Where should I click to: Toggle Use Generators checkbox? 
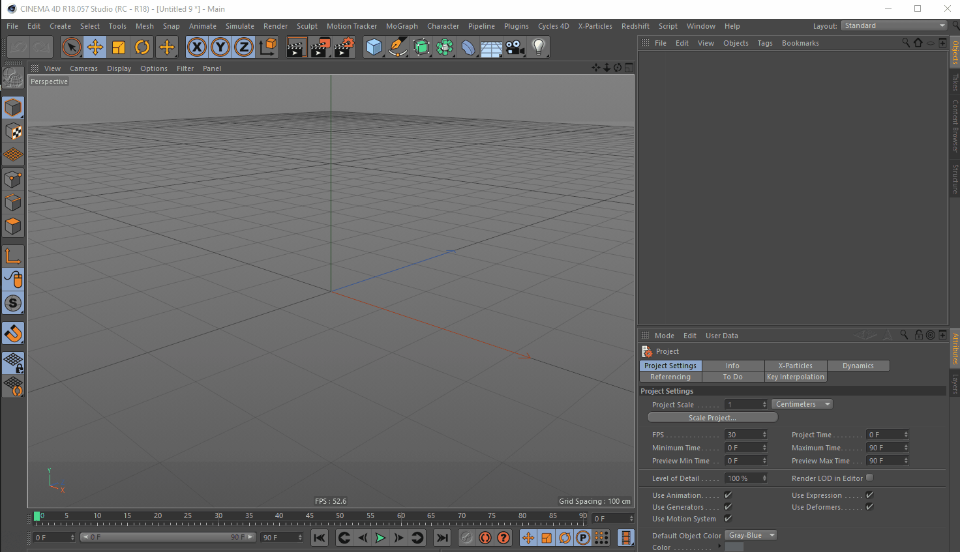[728, 507]
